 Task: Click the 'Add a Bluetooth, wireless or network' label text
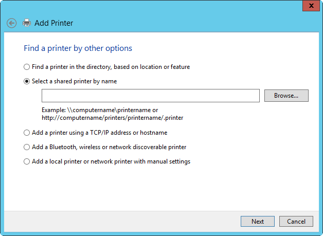(109, 147)
